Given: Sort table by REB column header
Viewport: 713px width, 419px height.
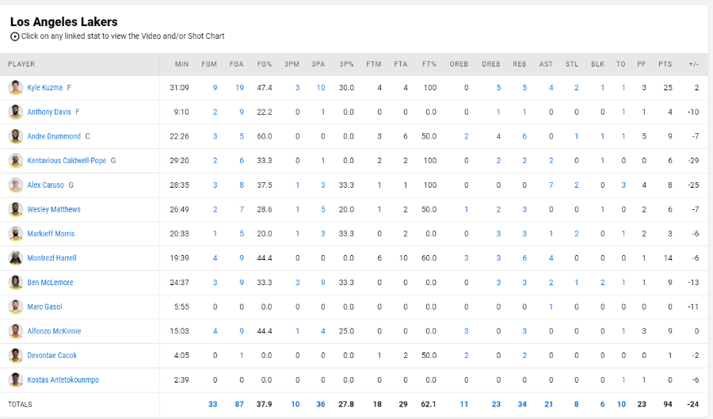Looking at the screenshot, I should pyautogui.click(x=519, y=64).
